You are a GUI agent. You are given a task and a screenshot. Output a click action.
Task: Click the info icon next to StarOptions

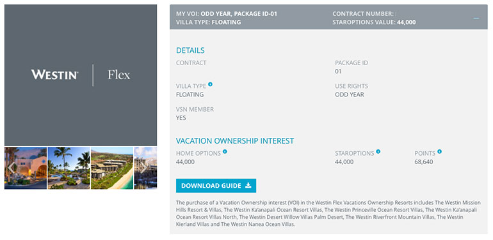(x=378, y=152)
